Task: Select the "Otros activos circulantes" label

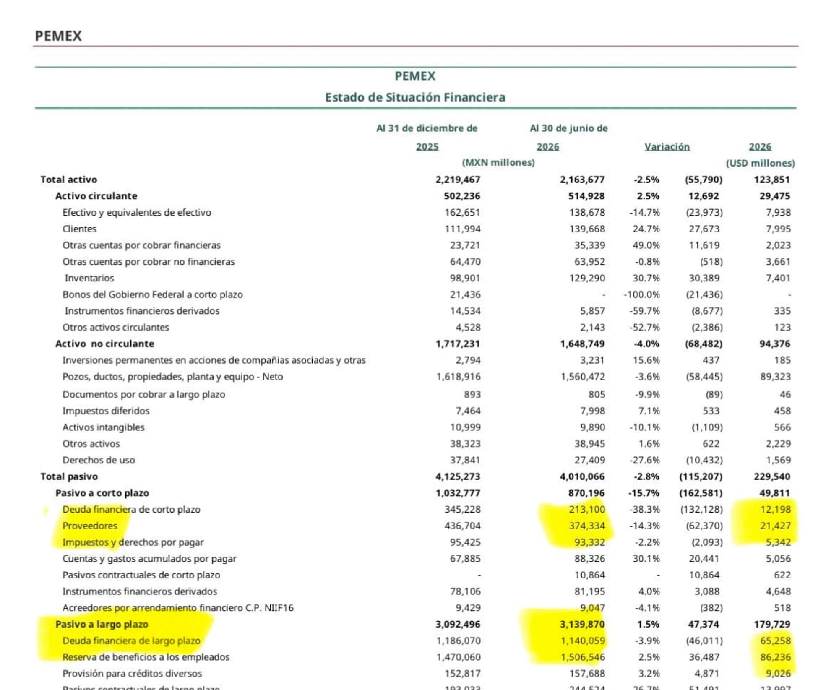Action: click(x=116, y=327)
